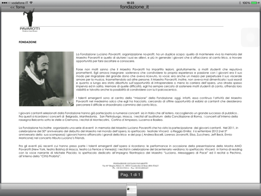
Task: Tap the Pavarotti silhouette logo
Action: pyautogui.click(x=29, y=17)
